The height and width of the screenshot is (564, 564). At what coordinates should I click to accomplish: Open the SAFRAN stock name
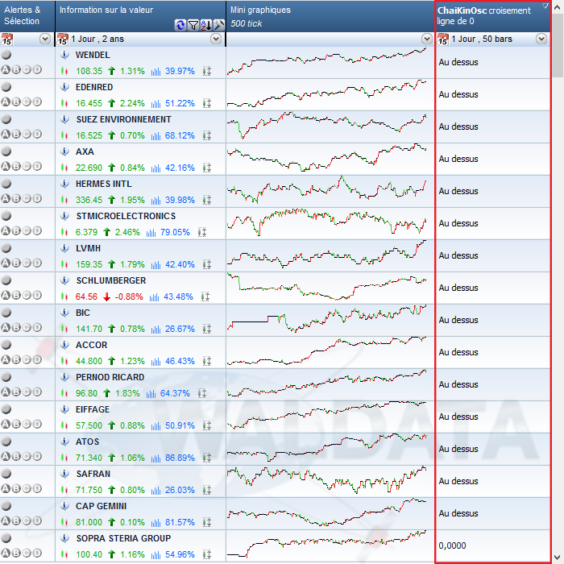93,474
